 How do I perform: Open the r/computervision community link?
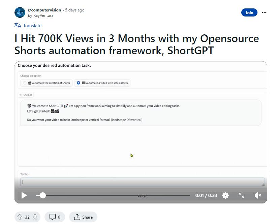pyautogui.click(x=44, y=10)
